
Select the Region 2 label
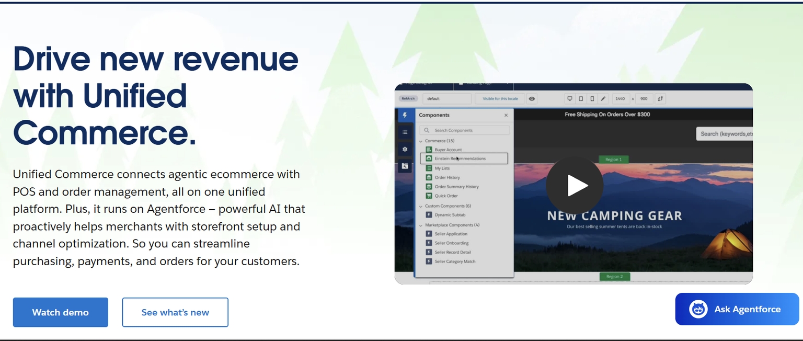(615, 276)
